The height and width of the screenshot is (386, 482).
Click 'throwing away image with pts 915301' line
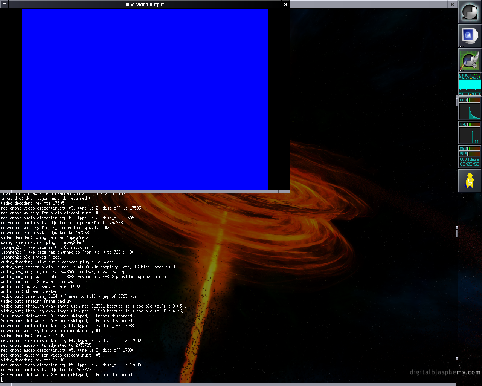pos(94,306)
